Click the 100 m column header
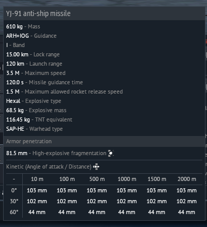207x227 pixels. click(67, 179)
